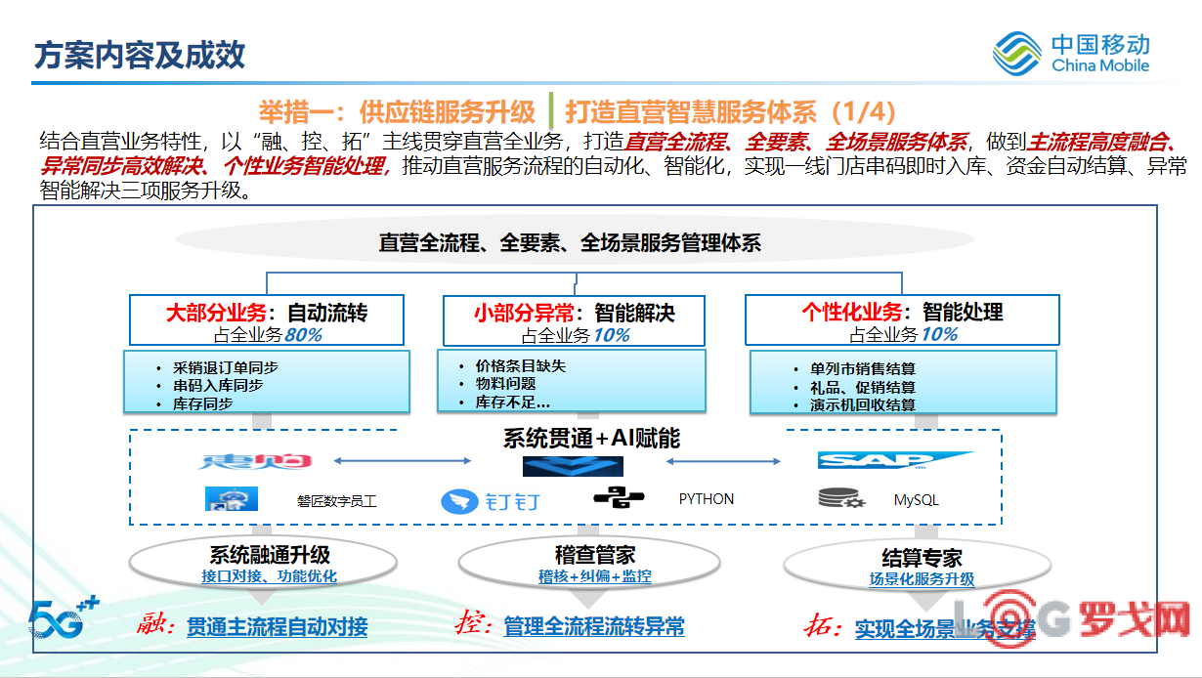Click the MySQL database gear icon
This screenshot has width=1202, height=678.
[x=840, y=499]
